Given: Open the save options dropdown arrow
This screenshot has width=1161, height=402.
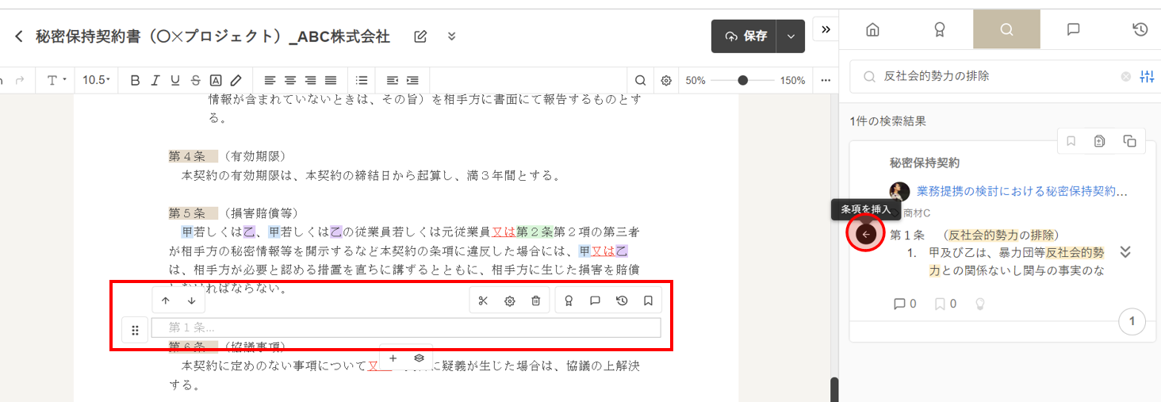Looking at the screenshot, I should pos(791,36).
